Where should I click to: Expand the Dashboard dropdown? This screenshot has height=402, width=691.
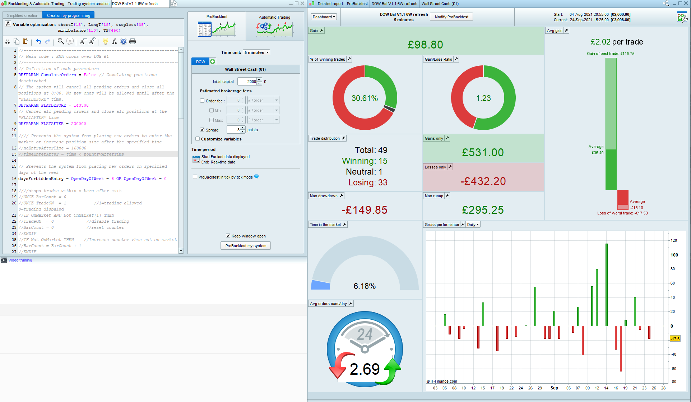click(324, 17)
